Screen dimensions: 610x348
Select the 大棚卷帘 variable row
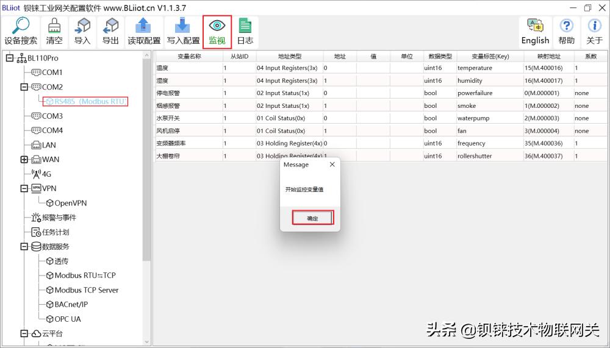[381, 156]
